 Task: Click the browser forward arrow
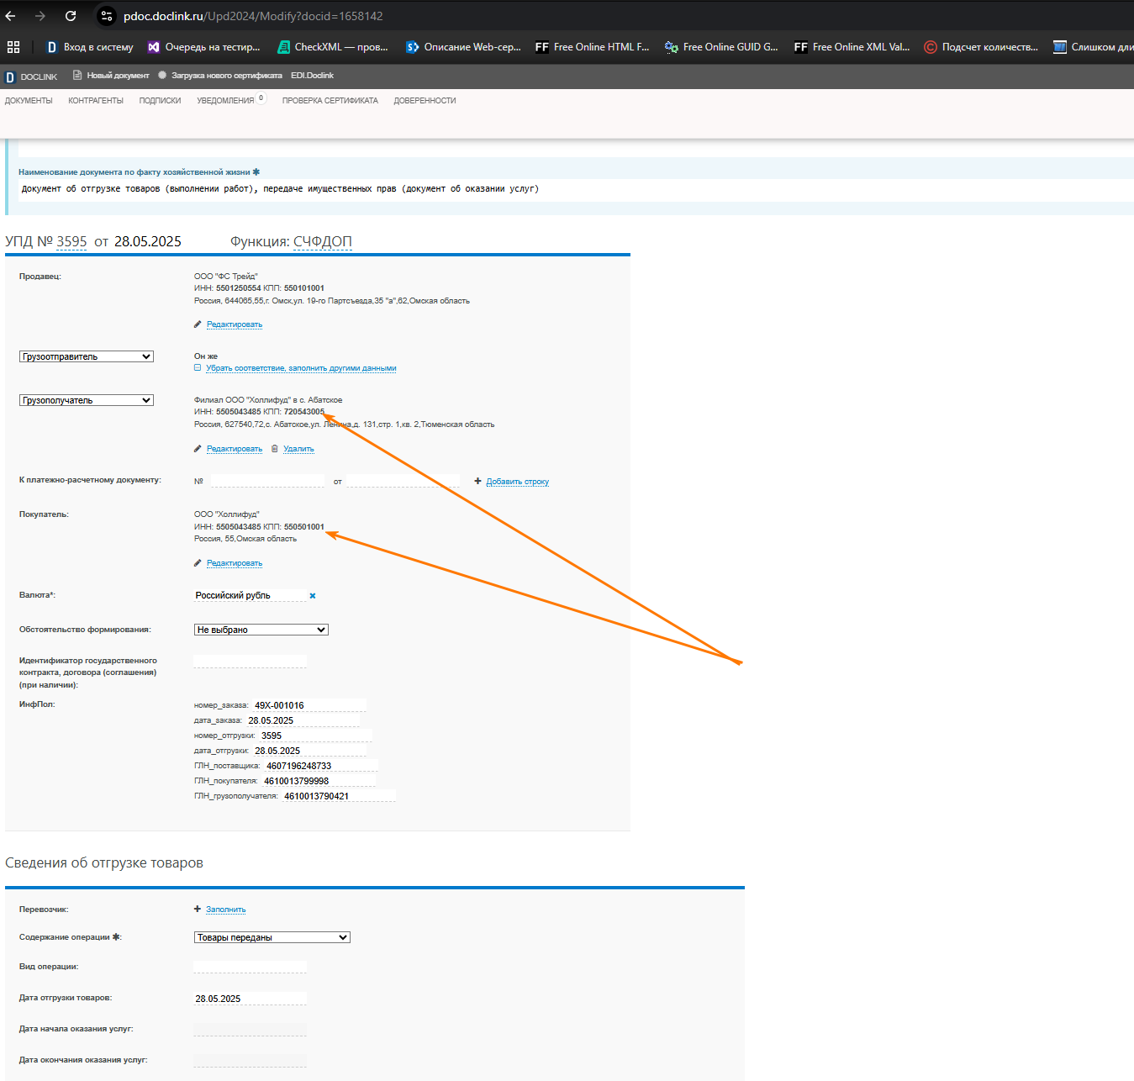(40, 16)
